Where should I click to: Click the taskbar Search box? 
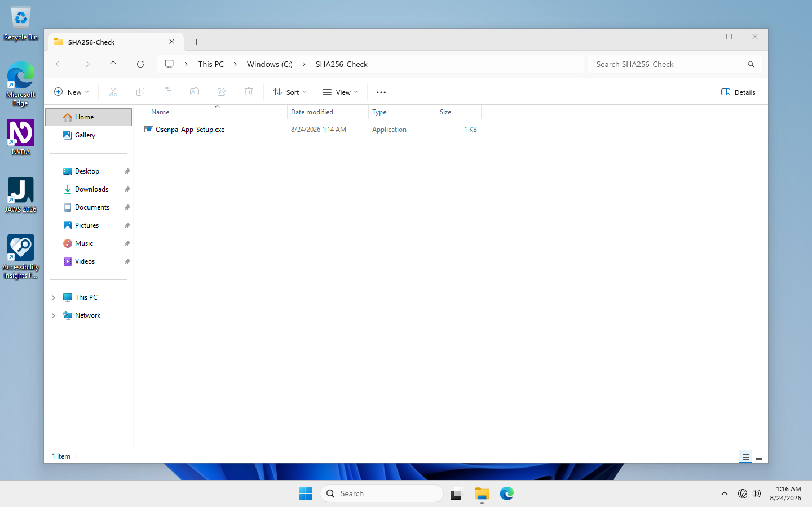point(382,493)
